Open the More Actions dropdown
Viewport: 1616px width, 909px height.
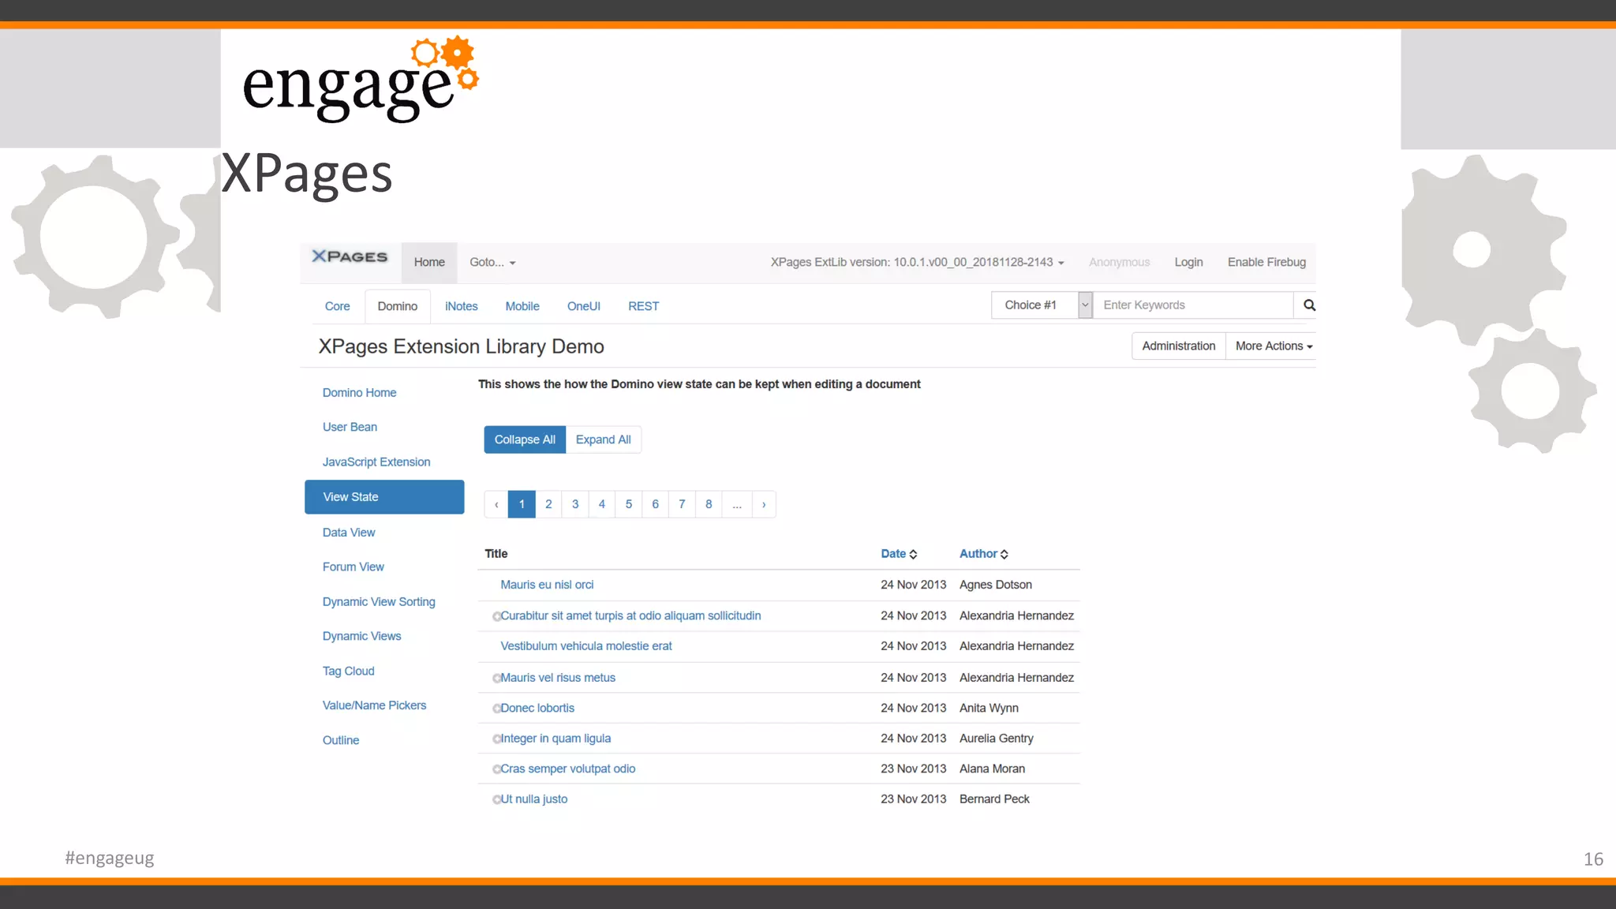(x=1273, y=346)
